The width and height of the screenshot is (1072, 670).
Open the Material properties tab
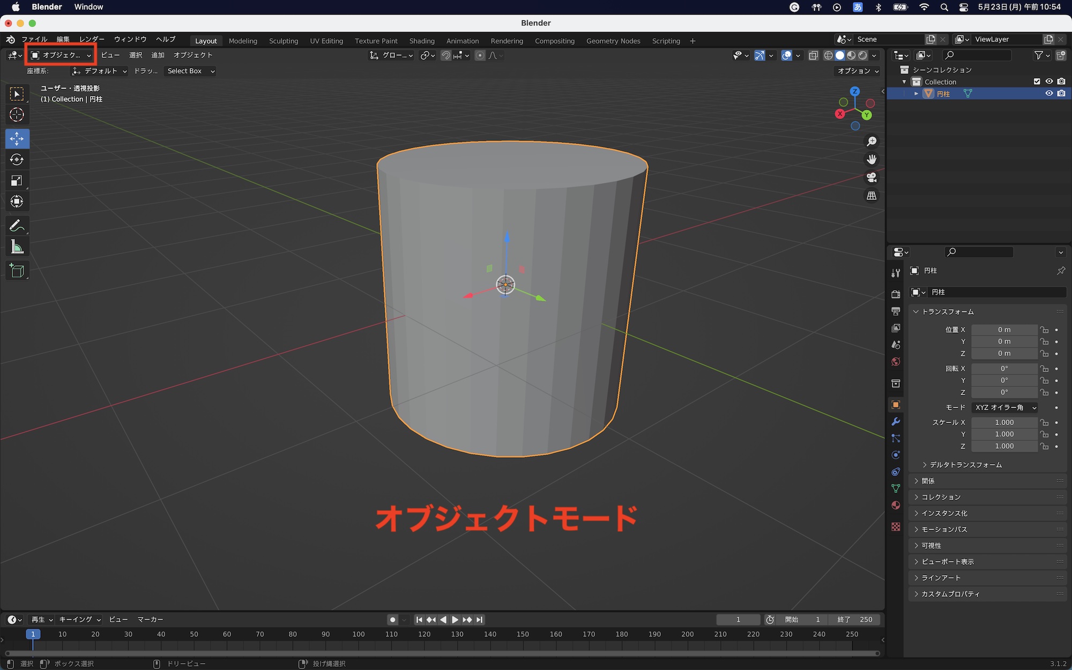click(896, 505)
